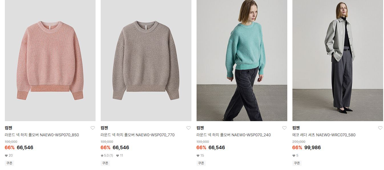Toggle wishlist heart for mint pullover WSP070_240
The width and height of the screenshot is (384, 170).
point(284,128)
